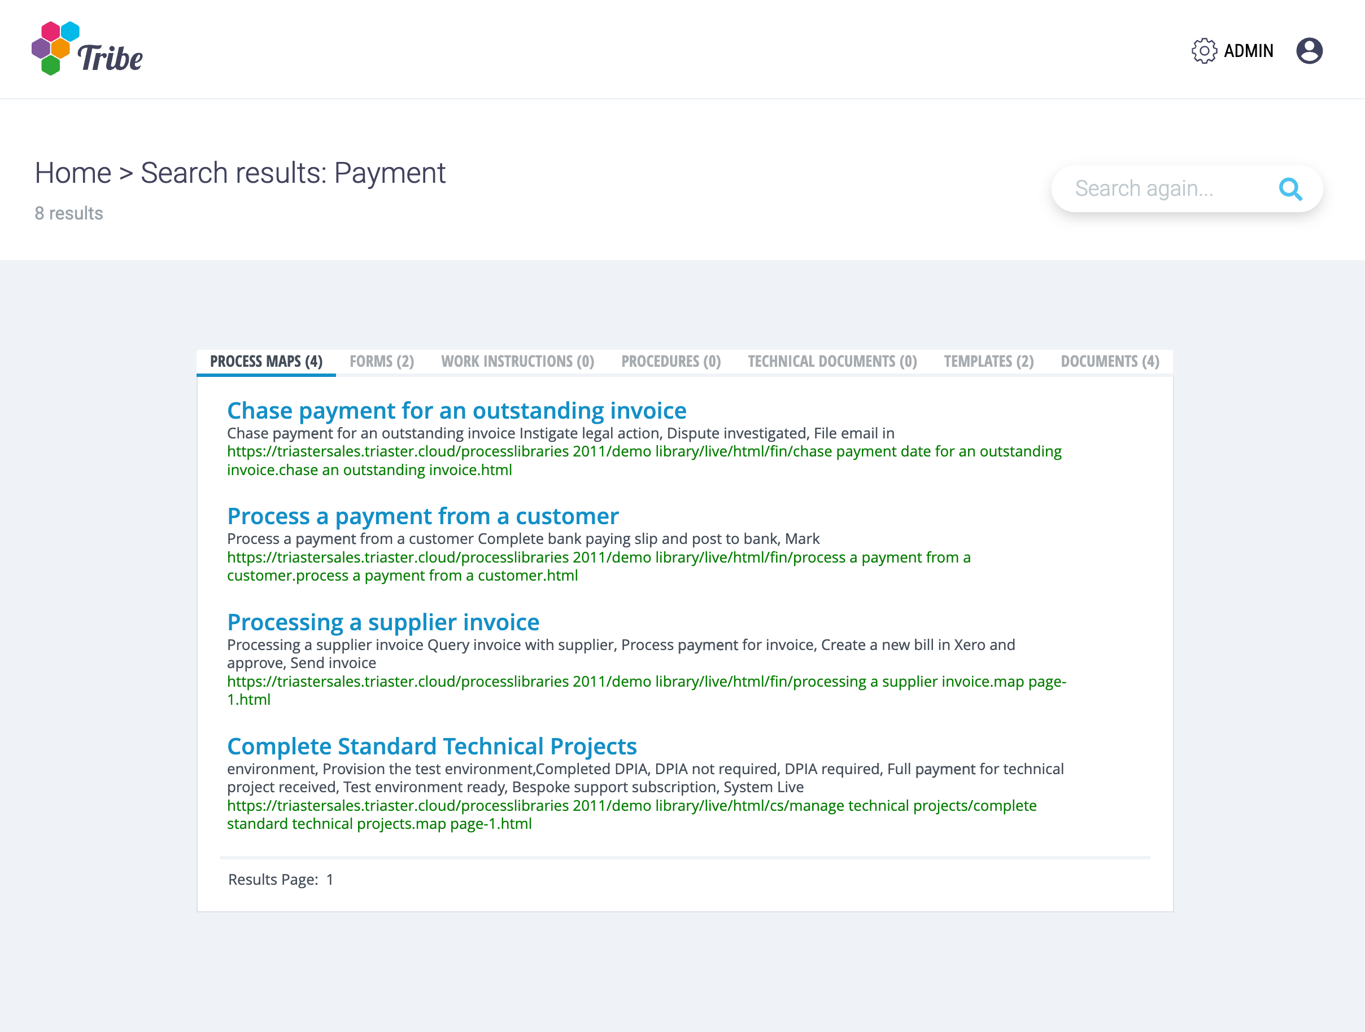
Task: Switch to the Templates (2) tab
Action: point(988,361)
